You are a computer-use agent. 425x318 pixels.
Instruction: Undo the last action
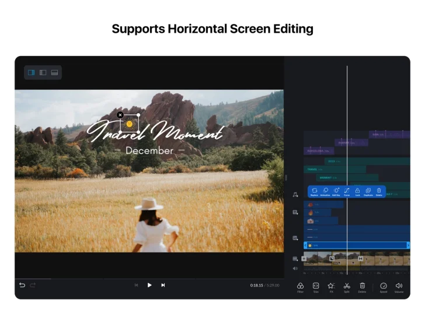tap(22, 285)
